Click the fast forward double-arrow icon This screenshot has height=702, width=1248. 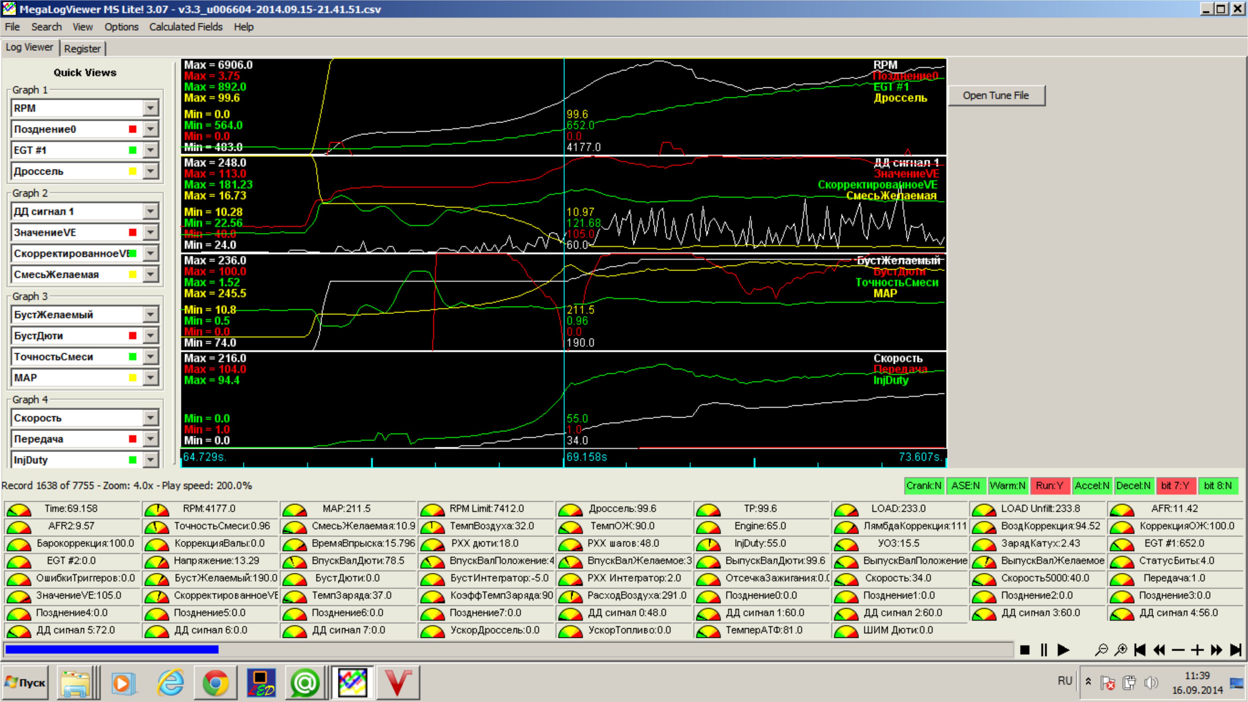(x=1216, y=650)
